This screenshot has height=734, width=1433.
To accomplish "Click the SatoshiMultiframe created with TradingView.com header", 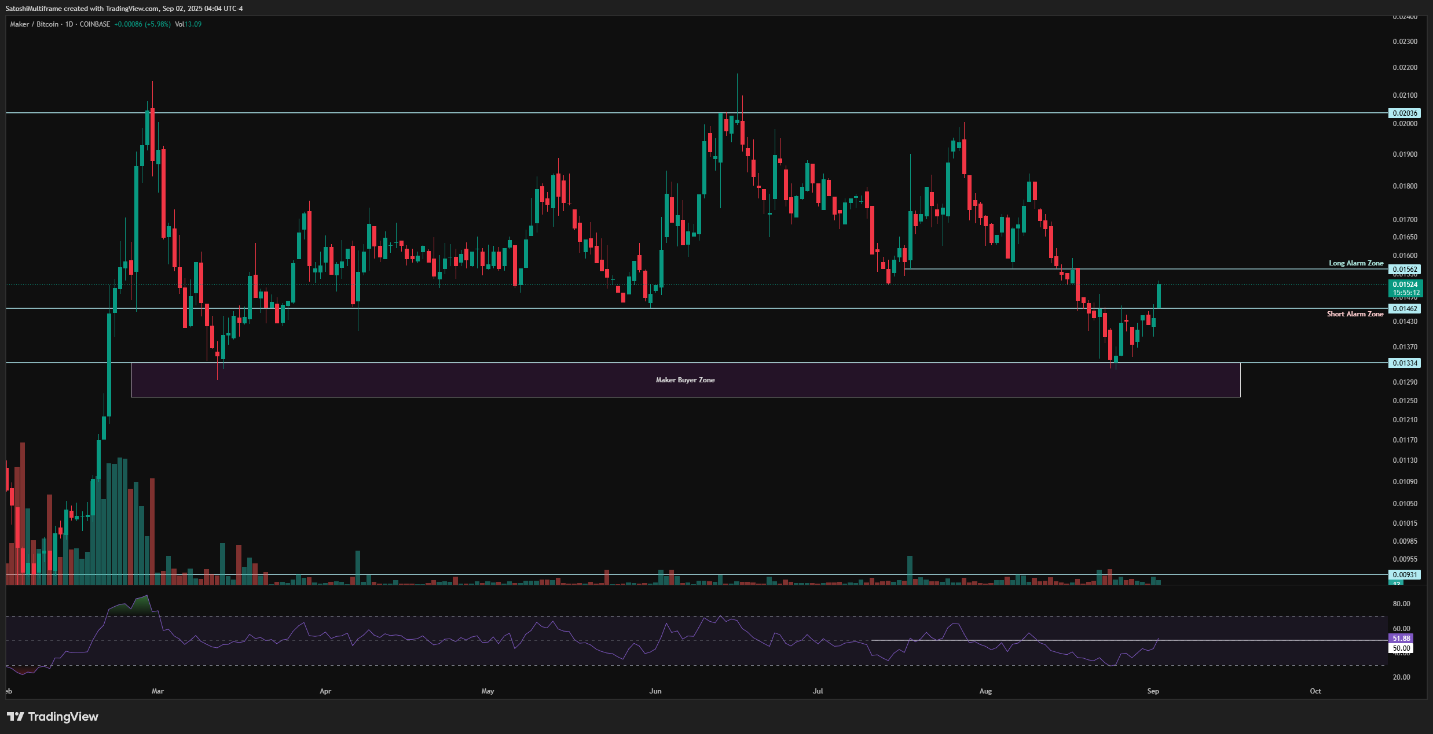I will point(124,9).
